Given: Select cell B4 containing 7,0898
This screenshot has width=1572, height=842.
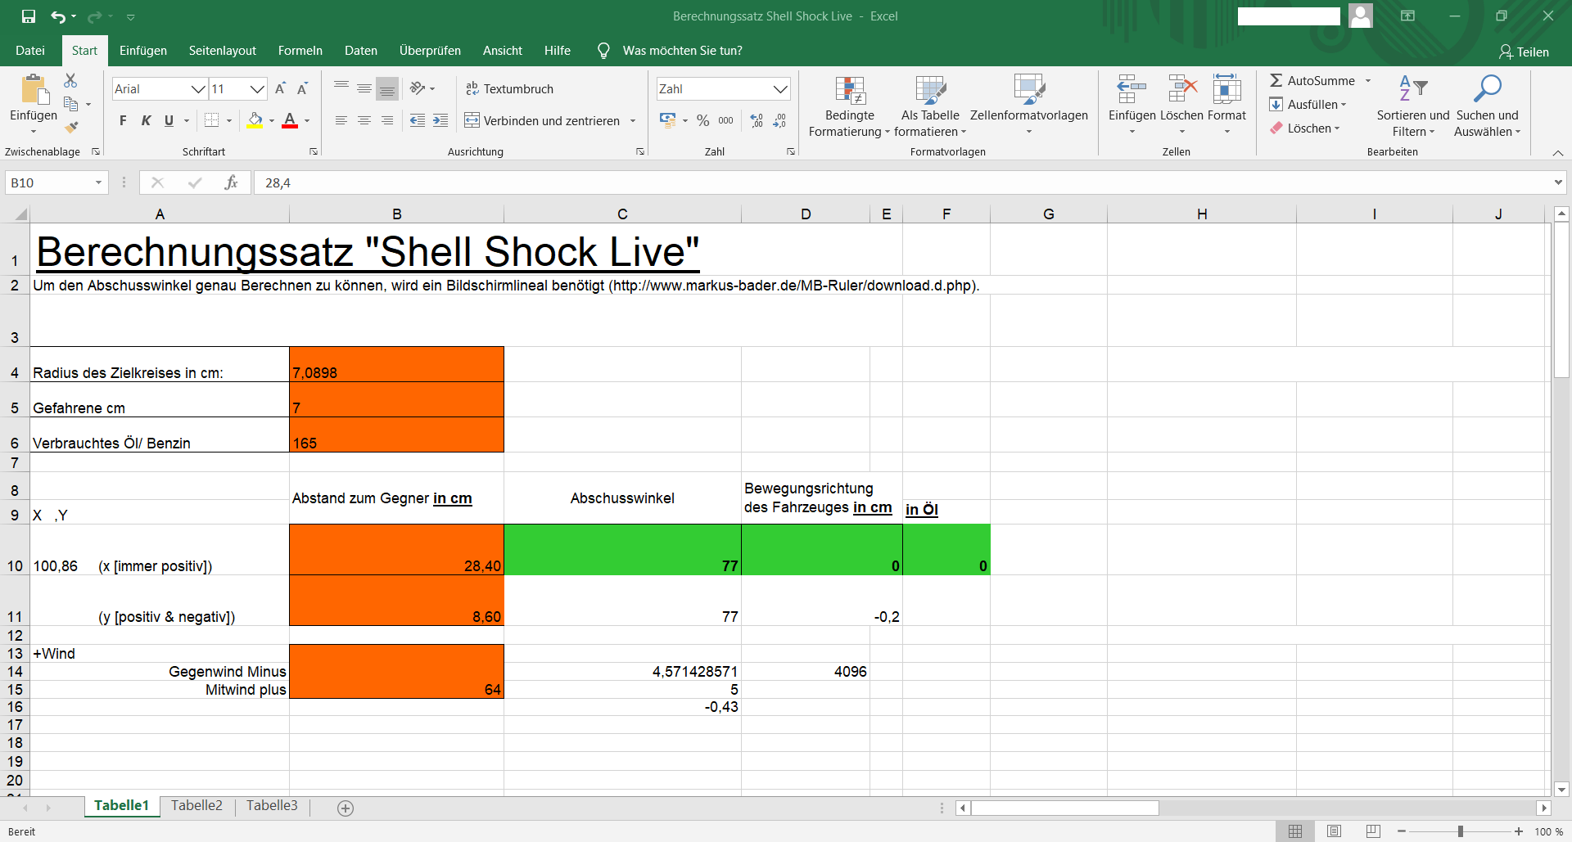Looking at the screenshot, I should point(396,364).
